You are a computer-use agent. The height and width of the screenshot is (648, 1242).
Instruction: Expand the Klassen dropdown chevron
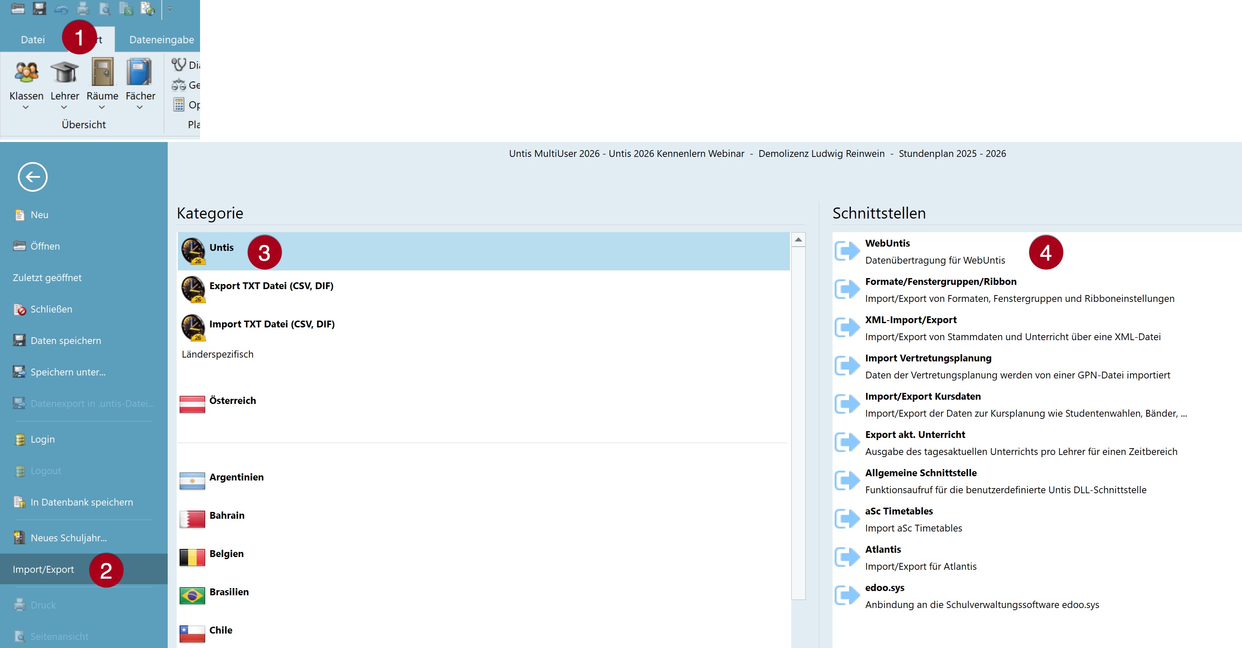pos(26,108)
